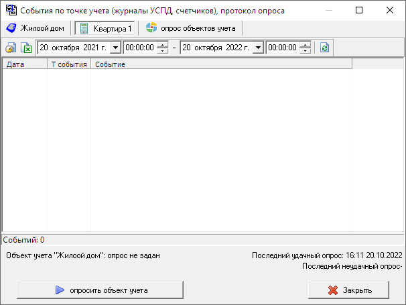Increase start time with up spinner
Image resolution: width=406 pixels, height=305 pixels.
(163, 45)
